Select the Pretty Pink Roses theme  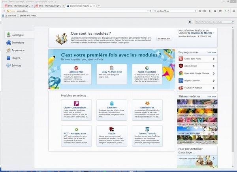pyautogui.click(x=197, y=122)
